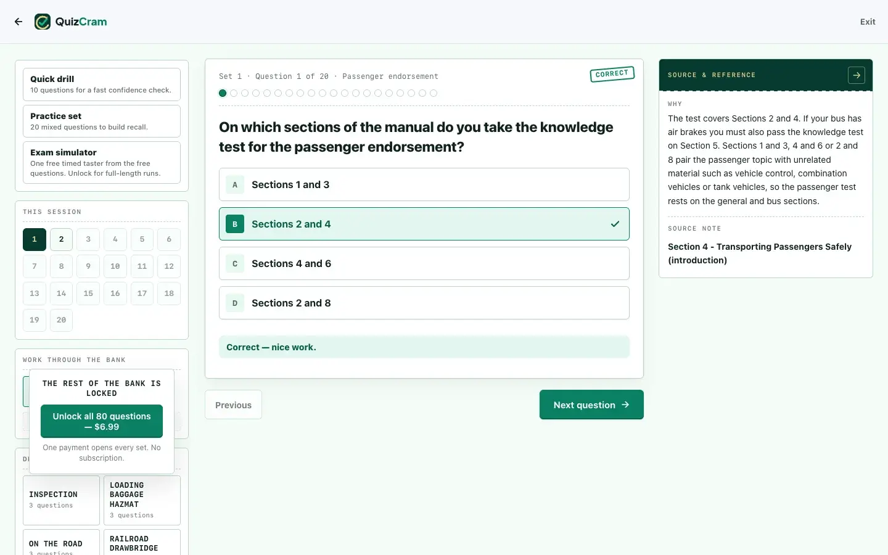Click the QuizCram logo icon
Screen dimensions: 888x555
coord(43,22)
